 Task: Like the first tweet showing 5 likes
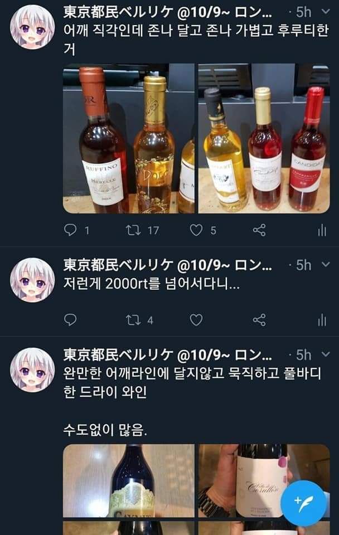(196, 230)
